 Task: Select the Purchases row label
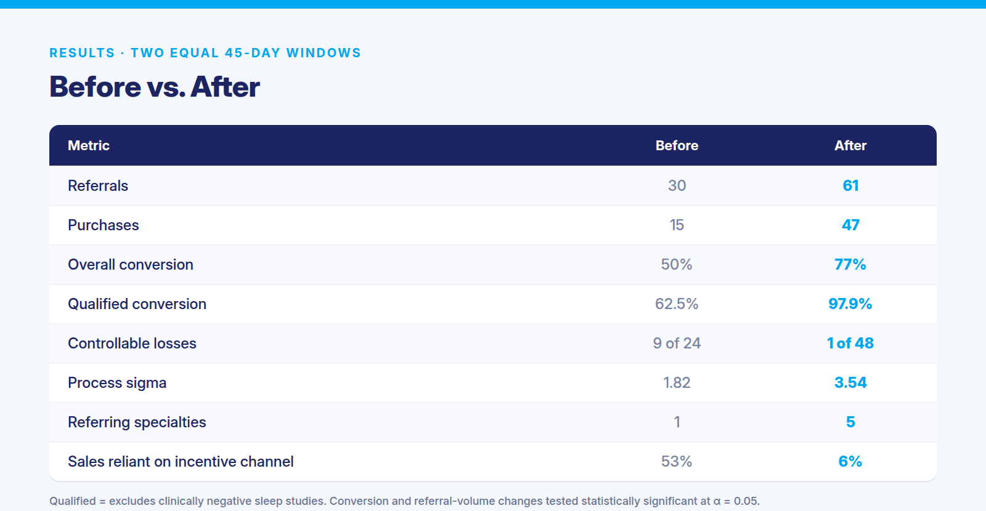point(104,225)
